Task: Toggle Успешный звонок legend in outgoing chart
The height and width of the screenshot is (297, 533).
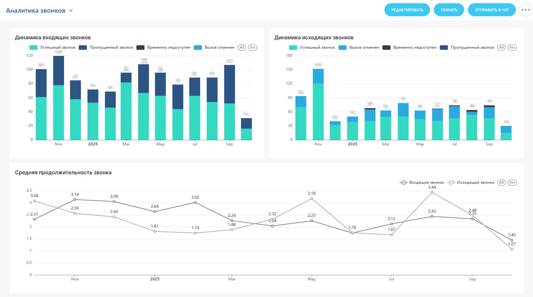Action: coord(312,47)
